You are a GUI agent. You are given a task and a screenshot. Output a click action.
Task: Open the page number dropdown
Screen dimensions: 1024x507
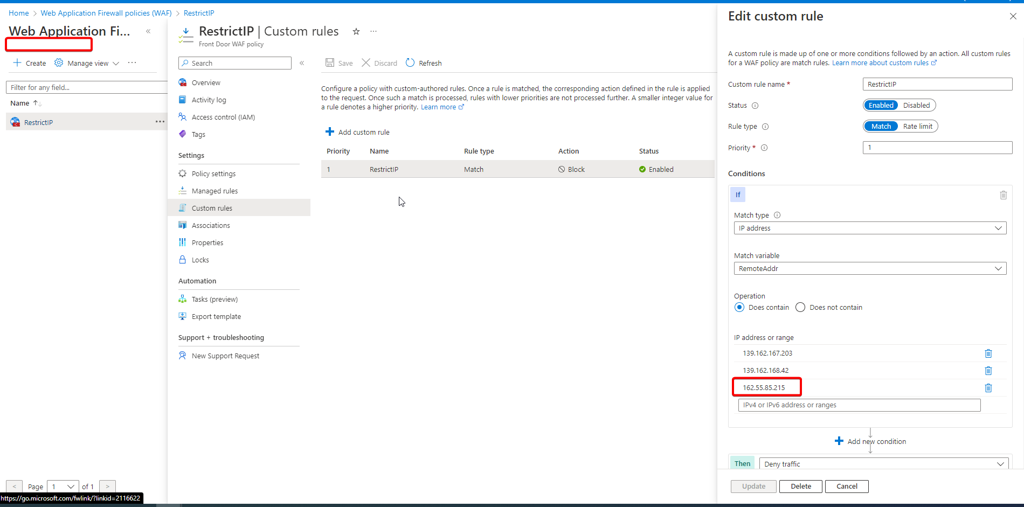coord(63,487)
